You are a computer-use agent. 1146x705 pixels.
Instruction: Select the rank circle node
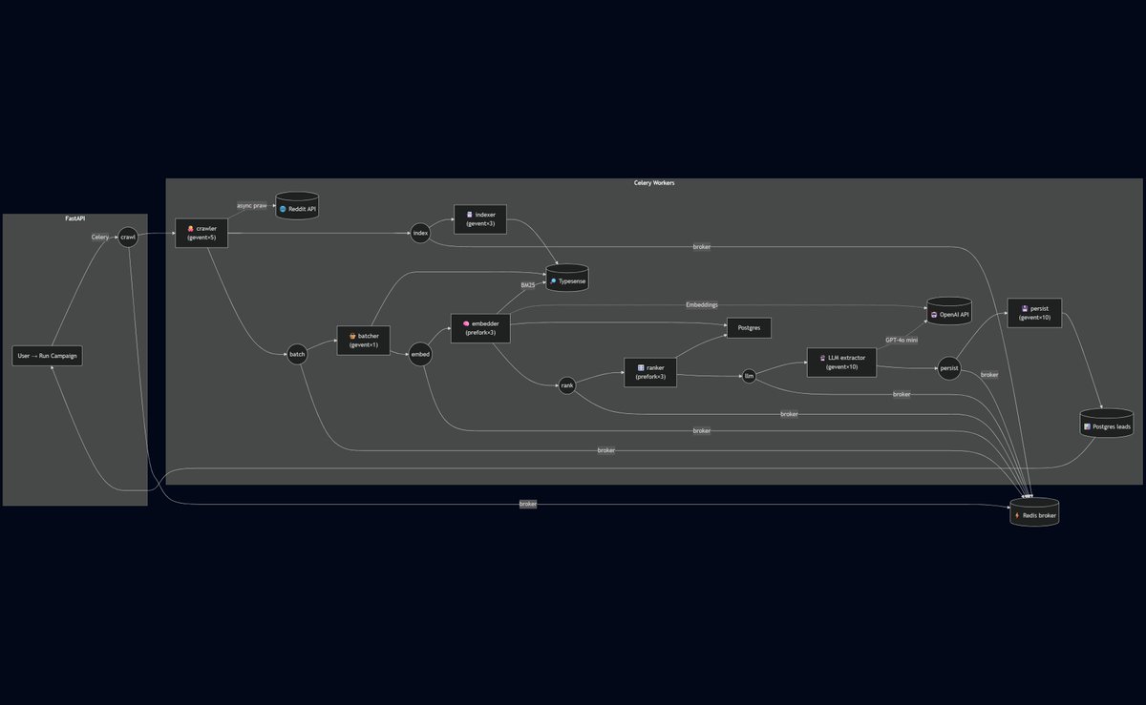pos(567,385)
